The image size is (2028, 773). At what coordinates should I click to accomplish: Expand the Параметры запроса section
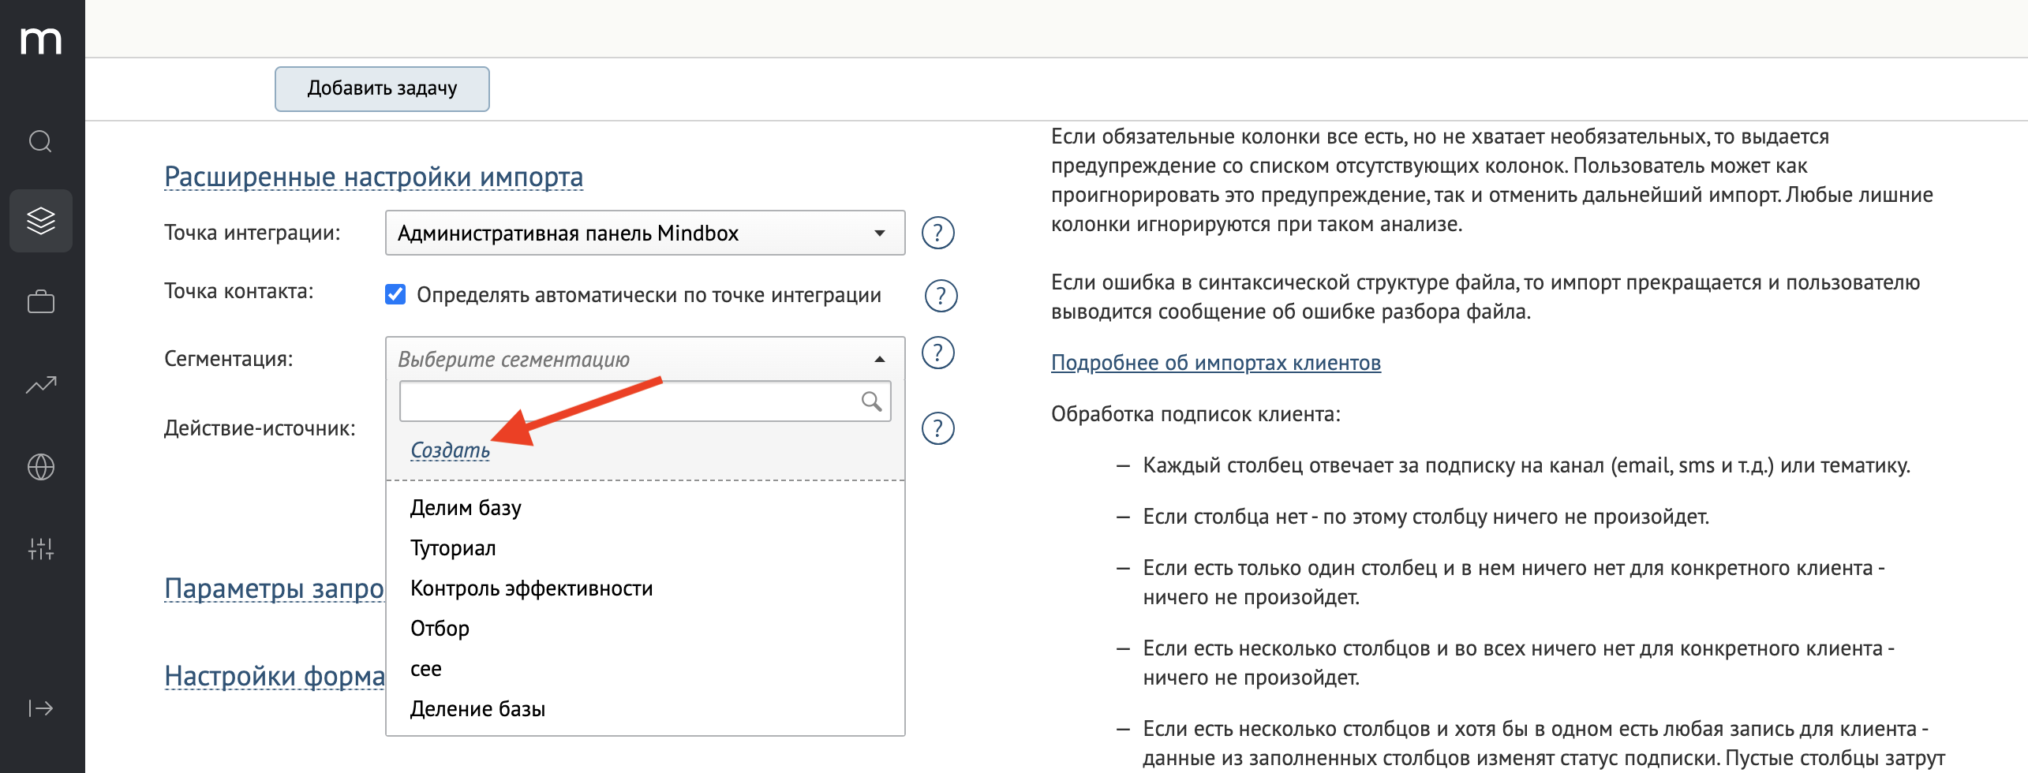pos(274,588)
